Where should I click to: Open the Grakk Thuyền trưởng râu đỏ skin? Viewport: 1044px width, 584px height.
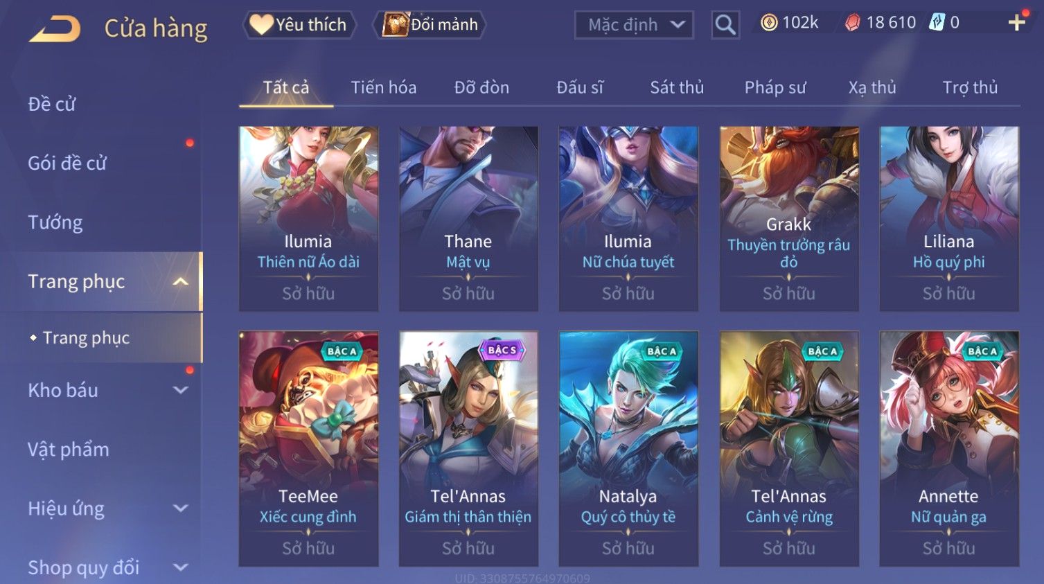click(x=789, y=218)
